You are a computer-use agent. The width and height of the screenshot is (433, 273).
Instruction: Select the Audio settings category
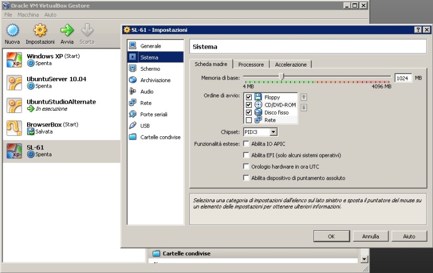click(x=147, y=91)
